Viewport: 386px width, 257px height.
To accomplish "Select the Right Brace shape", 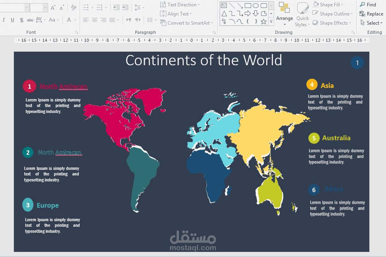I will pyautogui.click(x=256, y=21).
